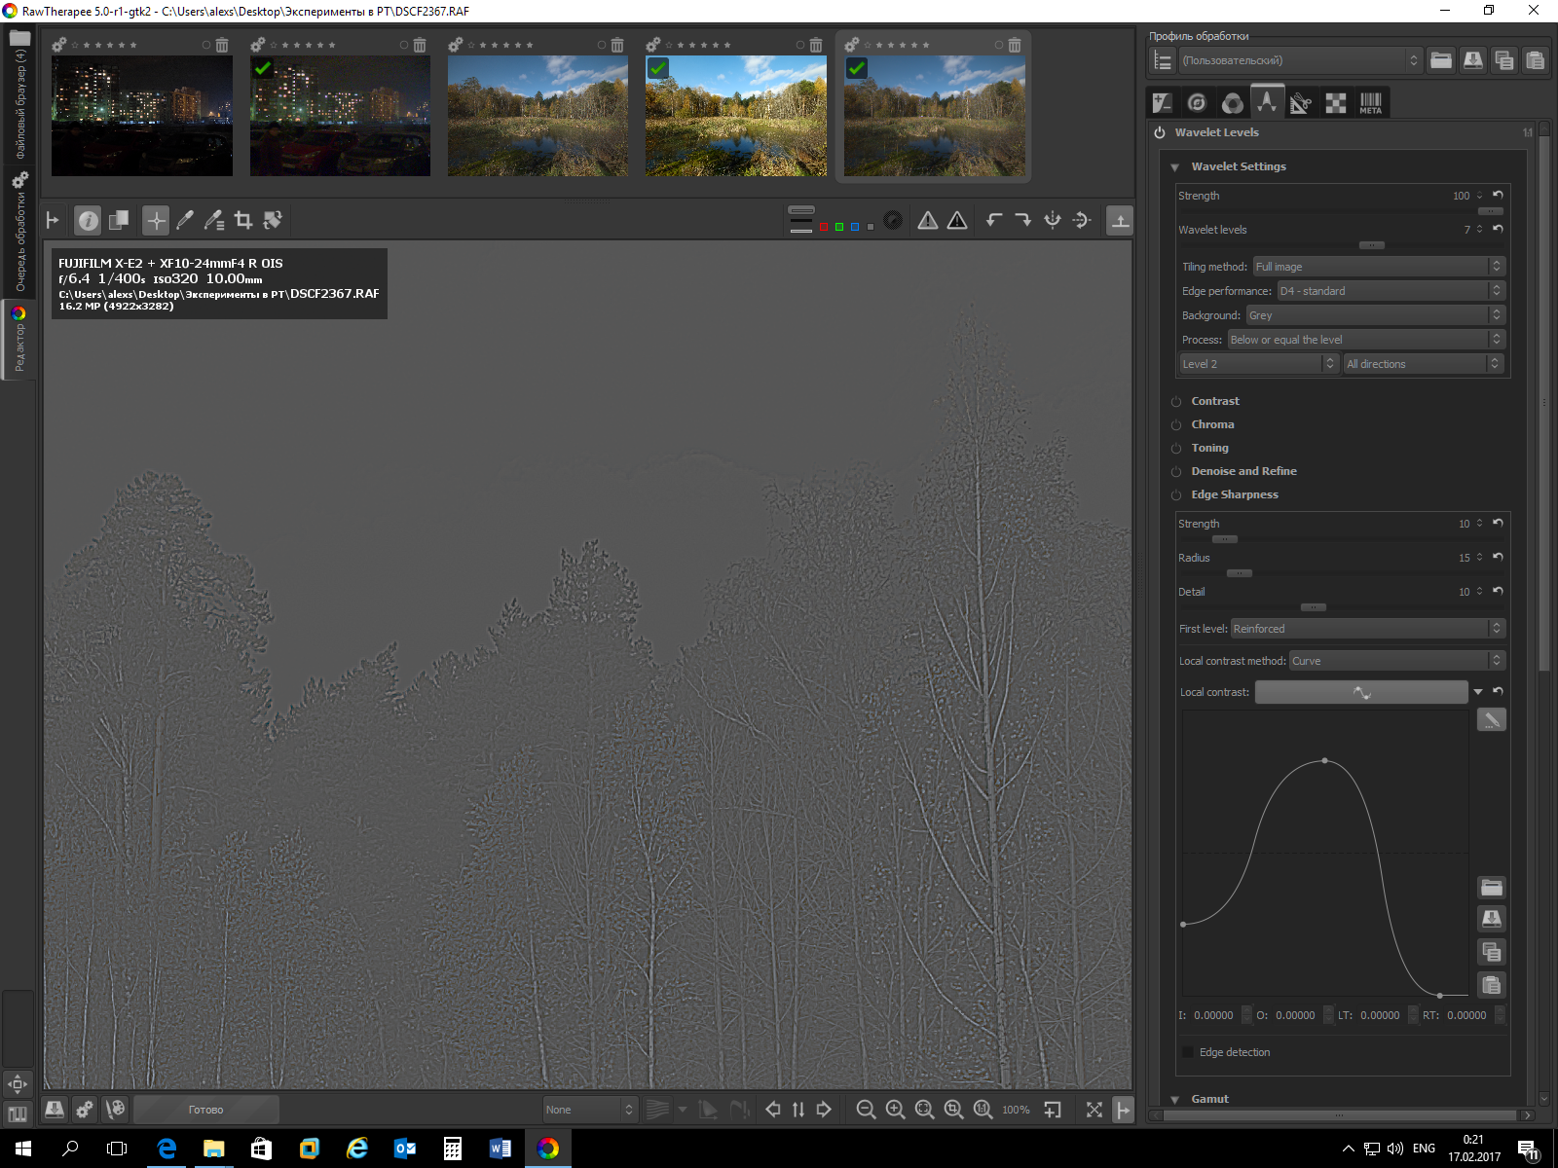Open the processing profile selector
Viewport: 1558px width, 1168px height.
(1300, 60)
